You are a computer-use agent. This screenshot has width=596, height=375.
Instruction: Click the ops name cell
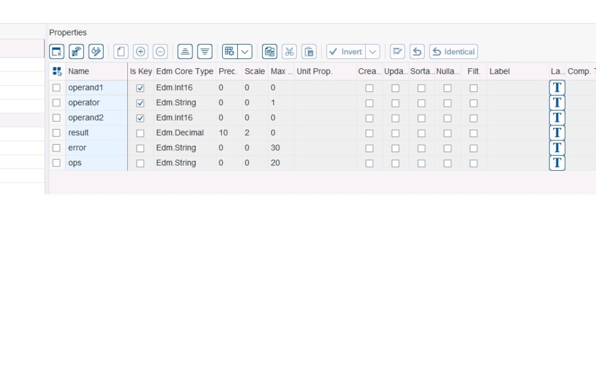coord(97,163)
